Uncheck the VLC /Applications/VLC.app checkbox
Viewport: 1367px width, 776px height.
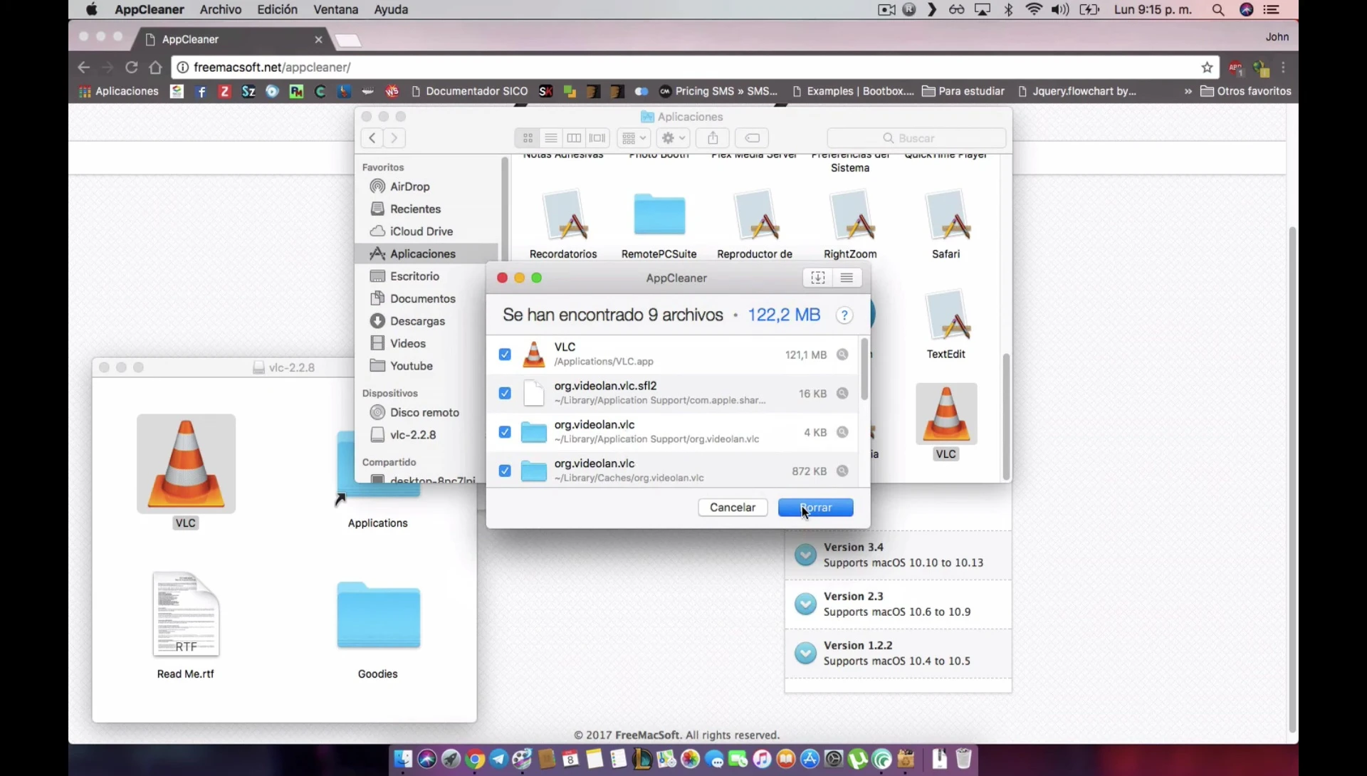(505, 355)
